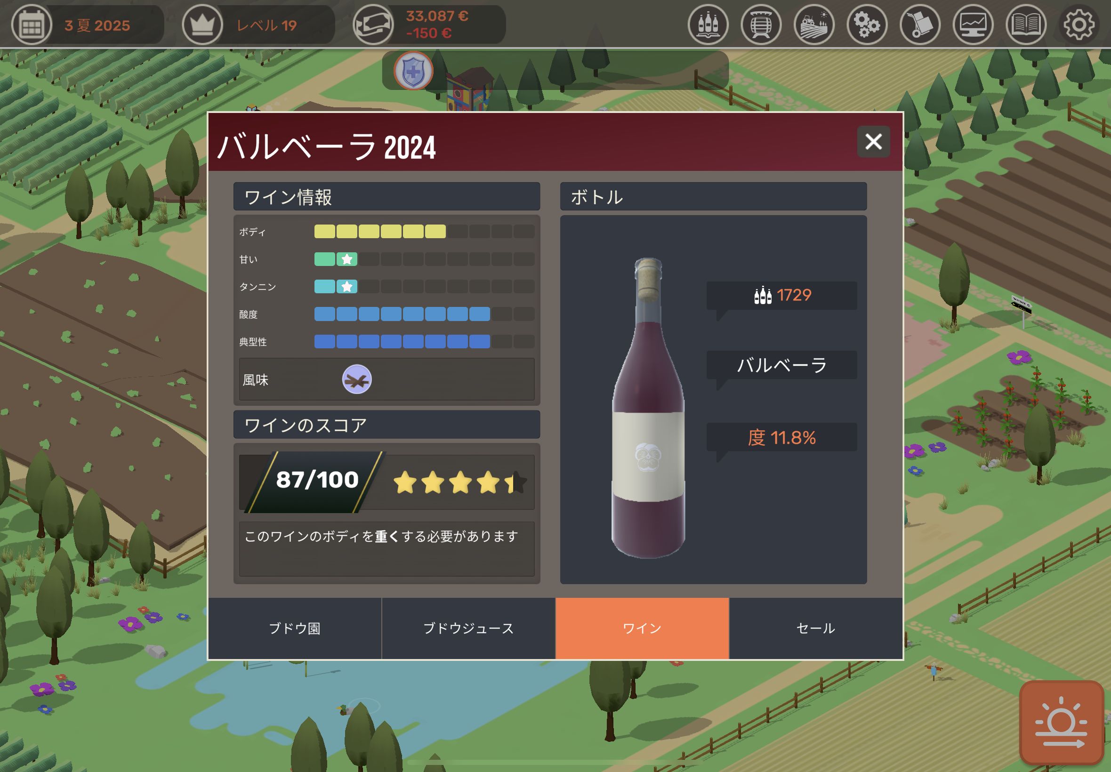Open the wine bottles cellar icon
Viewport: 1111px width, 772px height.
point(708,24)
